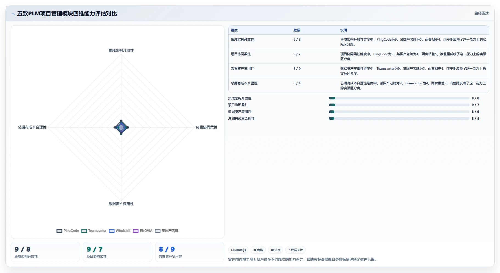Click the PingCode legend label
Viewport: 500px width, 273px height.
[71, 231]
